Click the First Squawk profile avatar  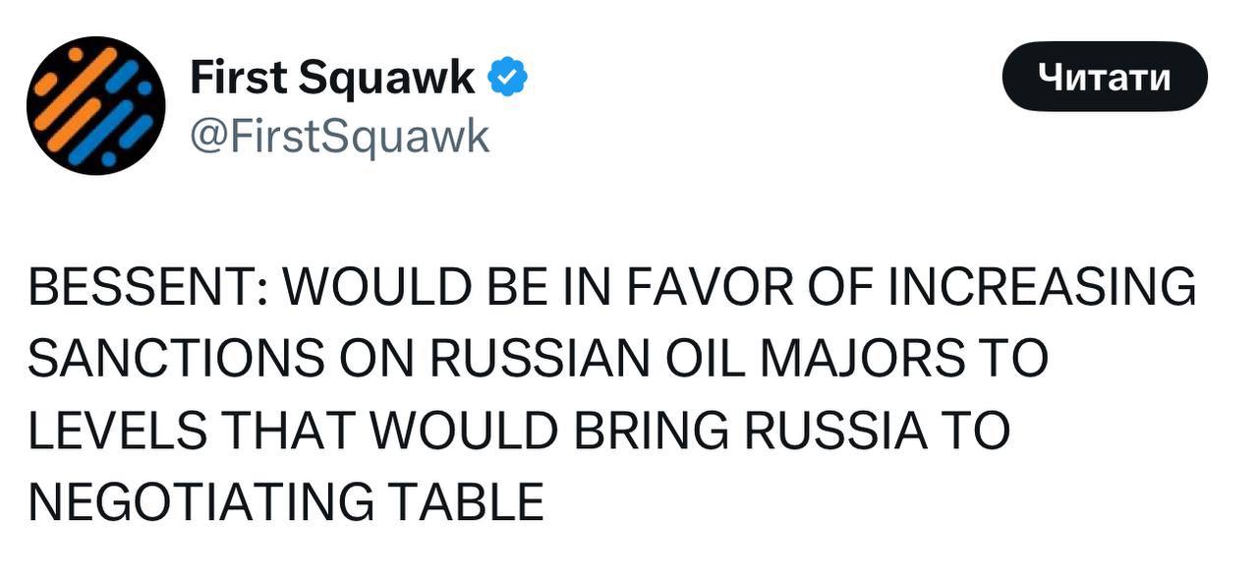point(95,106)
